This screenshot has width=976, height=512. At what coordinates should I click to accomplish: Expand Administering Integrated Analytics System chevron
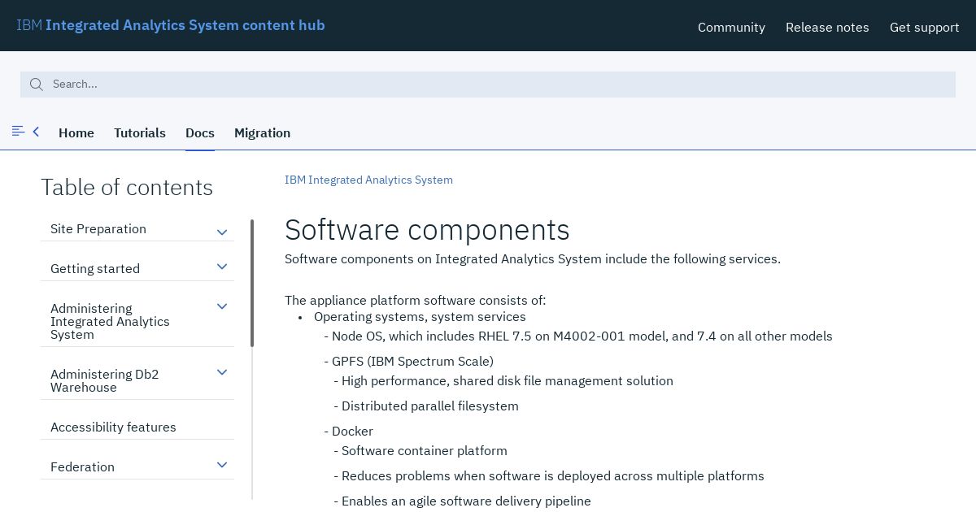222,306
